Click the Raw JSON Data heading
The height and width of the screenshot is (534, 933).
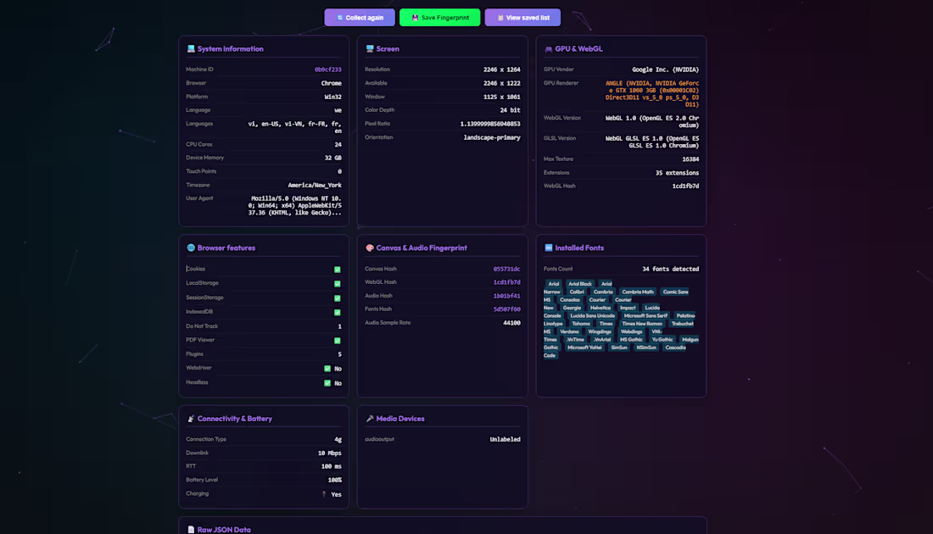[224, 529]
